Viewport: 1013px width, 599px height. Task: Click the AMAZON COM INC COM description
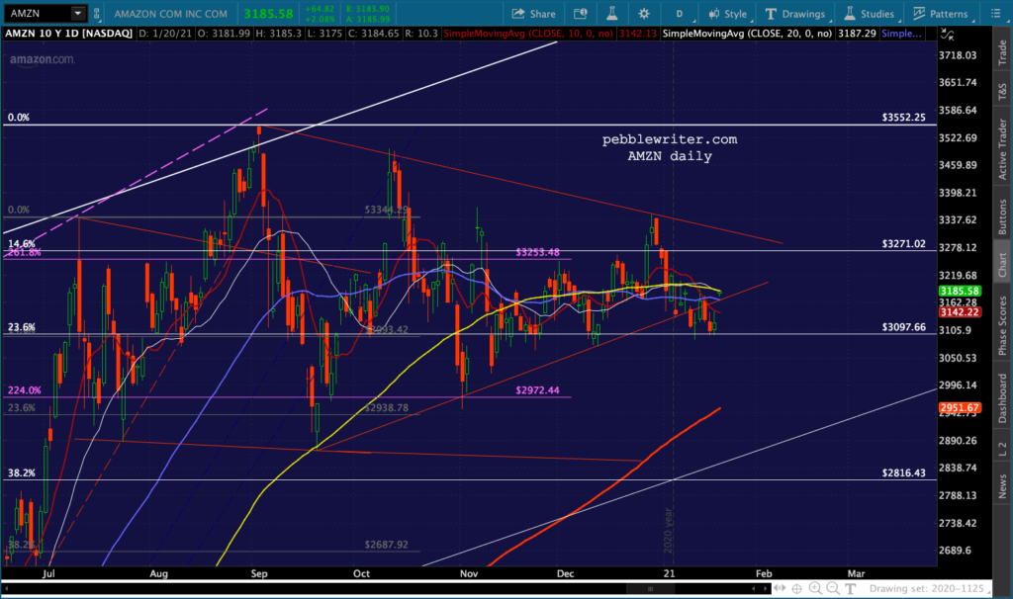[x=170, y=14]
